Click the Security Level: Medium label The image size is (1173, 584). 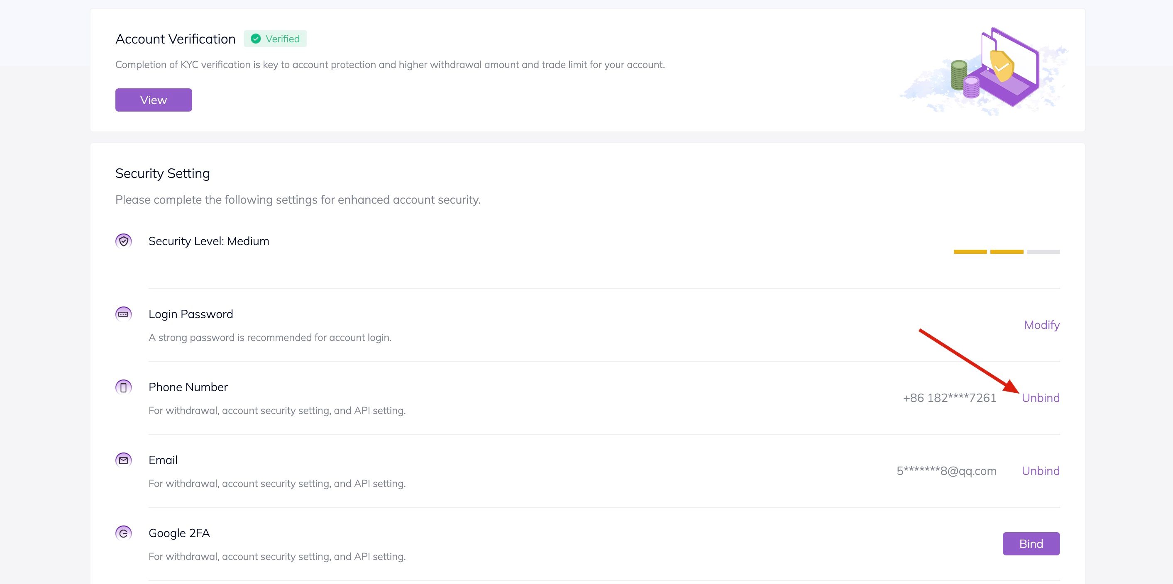click(x=208, y=241)
